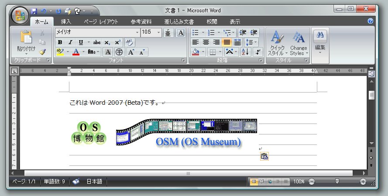Open the clipboard dialog launcher
The height and width of the screenshot is (196, 388).
pyautogui.click(x=48, y=60)
